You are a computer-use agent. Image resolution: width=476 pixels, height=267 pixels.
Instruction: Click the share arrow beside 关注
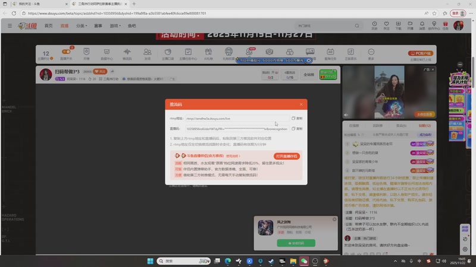(112, 71)
